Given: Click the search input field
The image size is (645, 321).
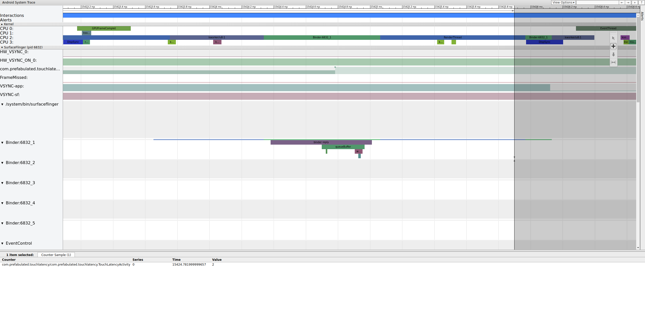Looking at the screenshot, I should click(x=597, y=3).
